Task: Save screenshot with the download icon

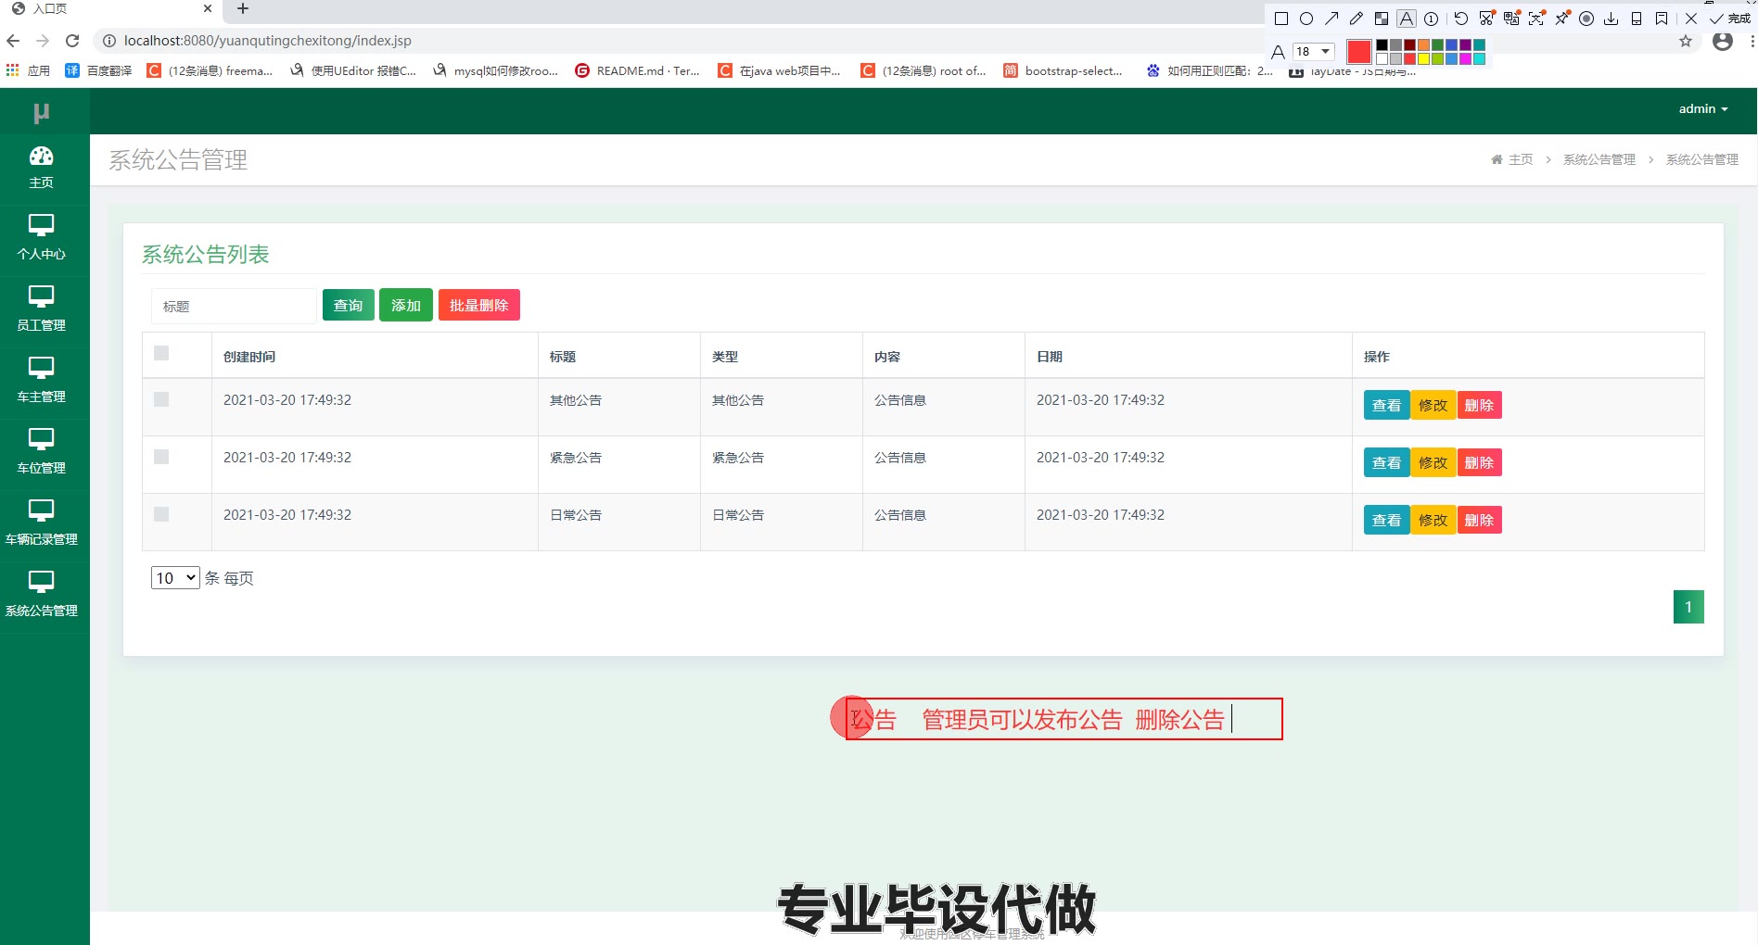Action: (1611, 19)
